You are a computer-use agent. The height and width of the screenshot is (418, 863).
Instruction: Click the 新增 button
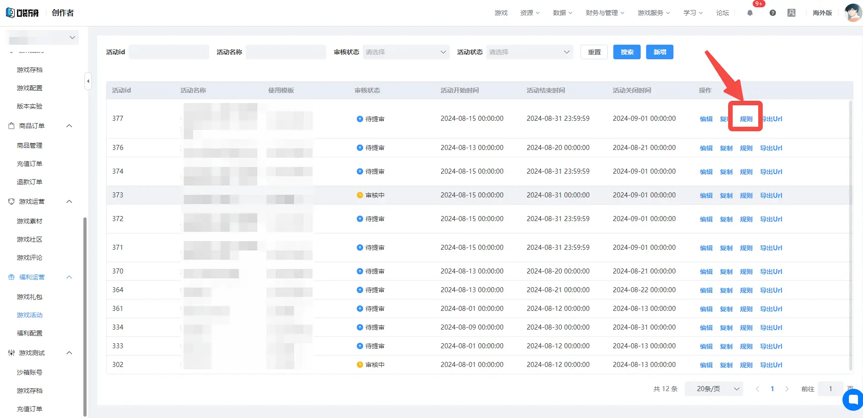click(660, 52)
